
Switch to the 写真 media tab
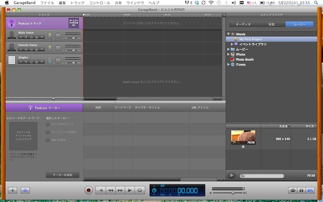[x=271, y=24]
